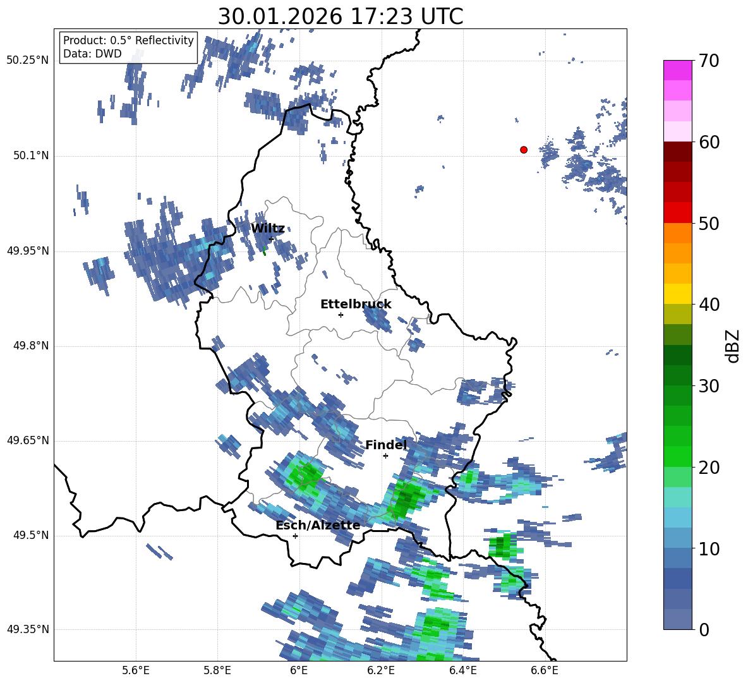Viewport: 748px width, 683px height.
Task: Click the red radar site marker dot
Action: pyautogui.click(x=524, y=150)
